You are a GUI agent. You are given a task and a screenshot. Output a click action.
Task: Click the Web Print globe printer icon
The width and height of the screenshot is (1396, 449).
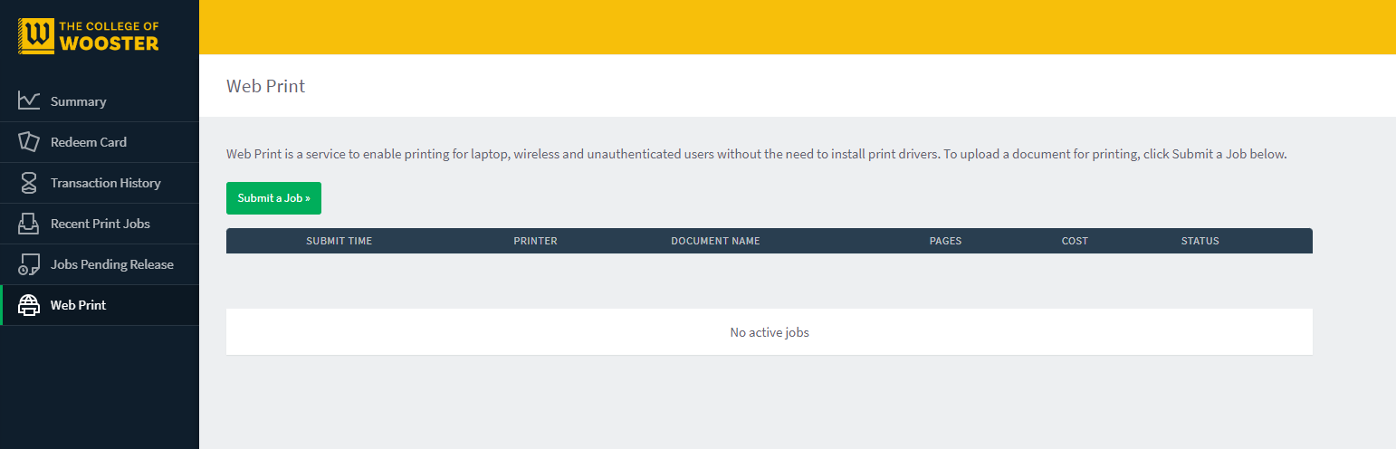[x=29, y=305]
